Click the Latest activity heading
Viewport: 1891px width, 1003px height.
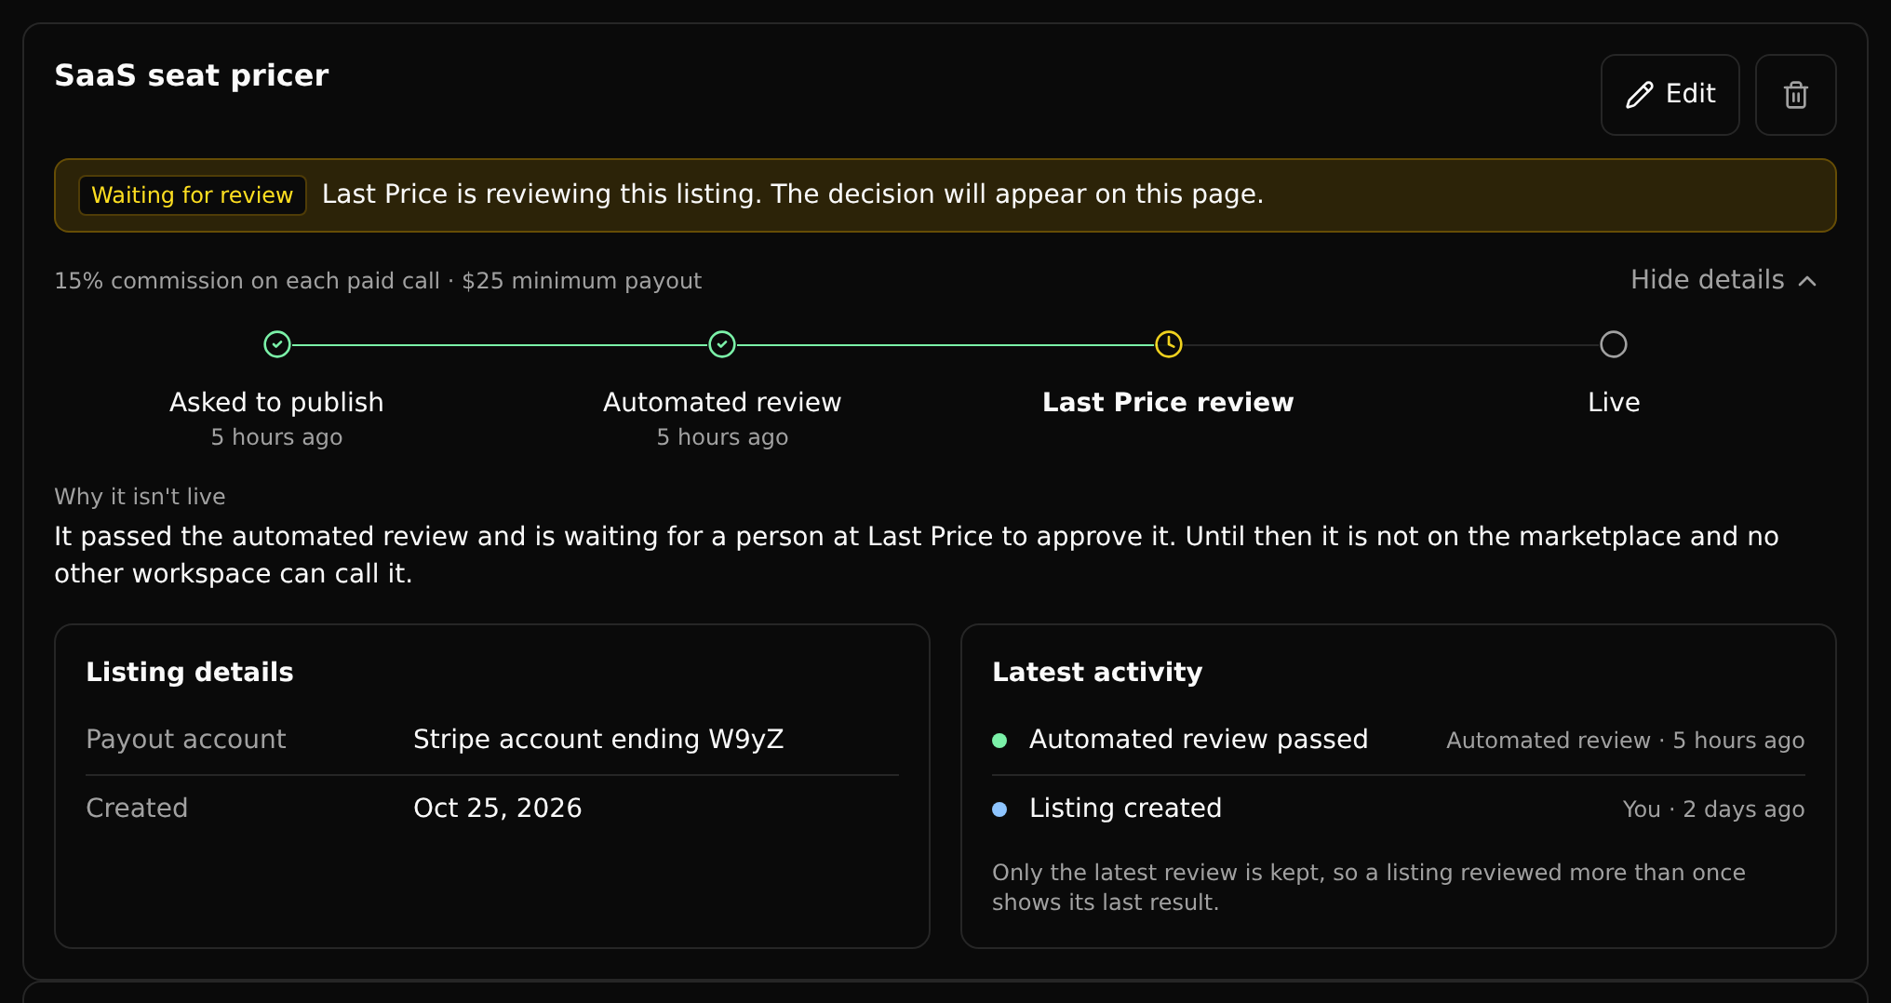pyautogui.click(x=1097, y=672)
